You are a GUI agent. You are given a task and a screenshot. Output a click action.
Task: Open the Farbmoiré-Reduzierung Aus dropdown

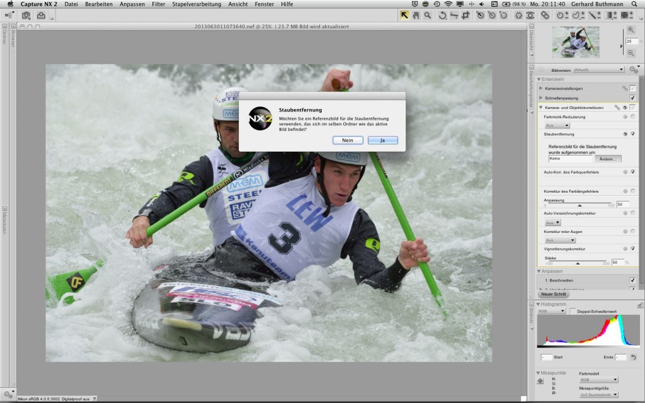point(557,125)
